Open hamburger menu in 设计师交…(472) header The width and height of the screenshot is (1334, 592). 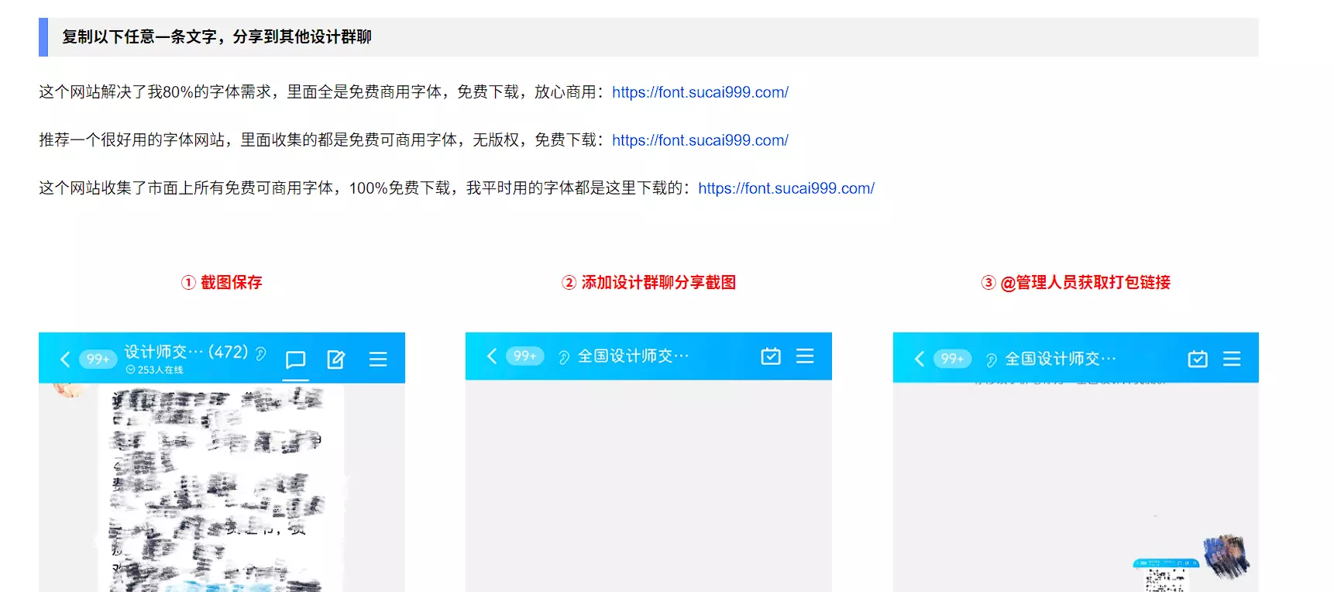pyautogui.click(x=378, y=360)
